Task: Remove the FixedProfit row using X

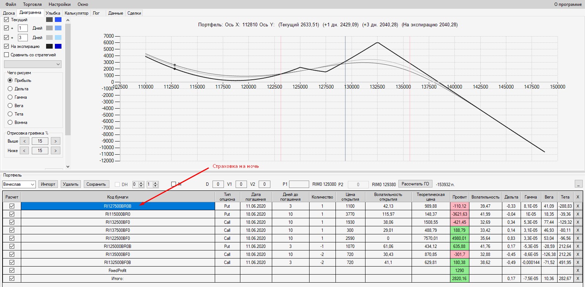Action: 578,271
